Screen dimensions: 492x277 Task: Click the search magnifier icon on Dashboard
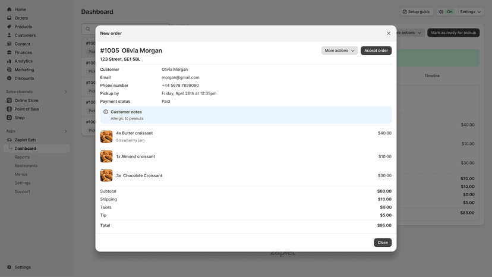88,29
